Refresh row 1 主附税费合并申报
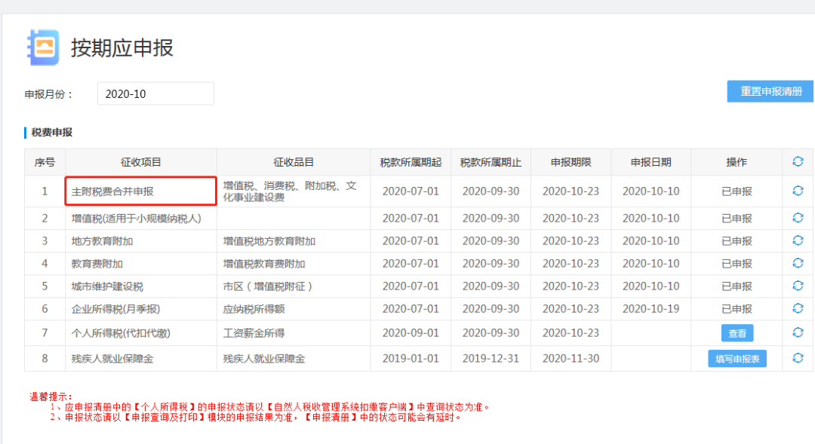This screenshot has height=444, width=815. coord(798,191)
